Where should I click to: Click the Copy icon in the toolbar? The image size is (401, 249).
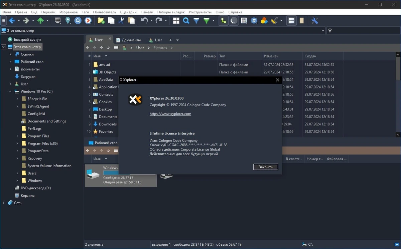[x=111, y=21]
